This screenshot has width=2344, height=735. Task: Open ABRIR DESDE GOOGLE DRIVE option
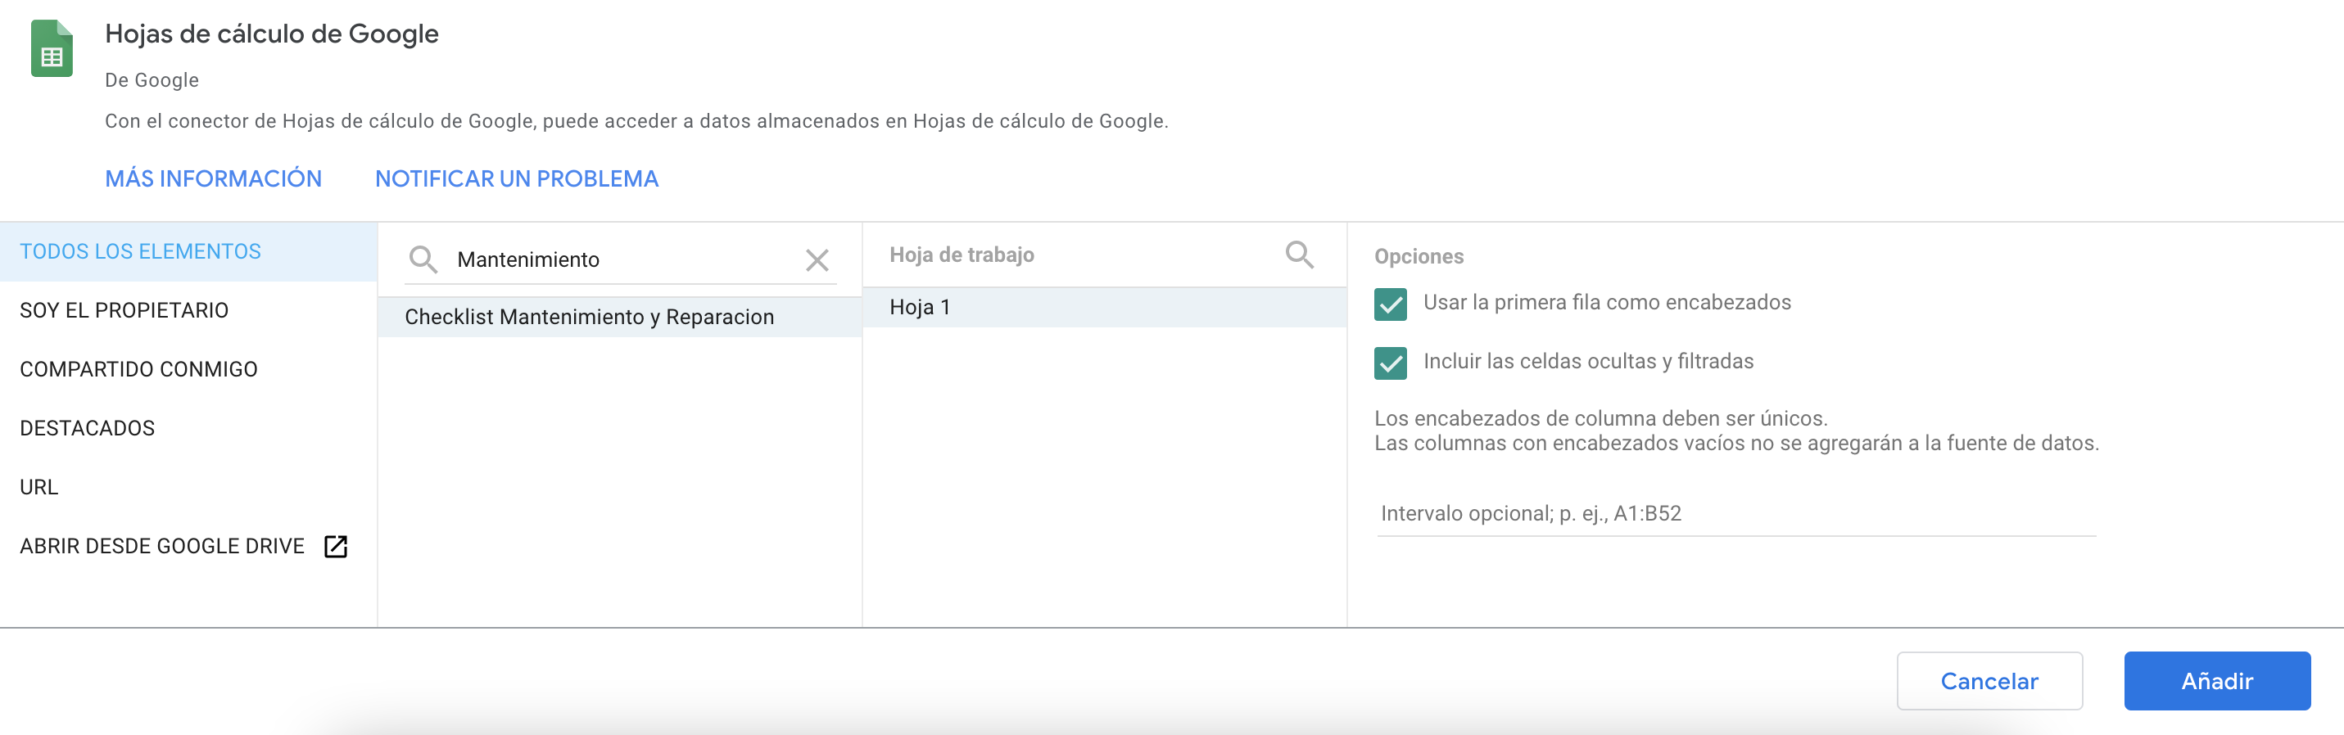188,546
